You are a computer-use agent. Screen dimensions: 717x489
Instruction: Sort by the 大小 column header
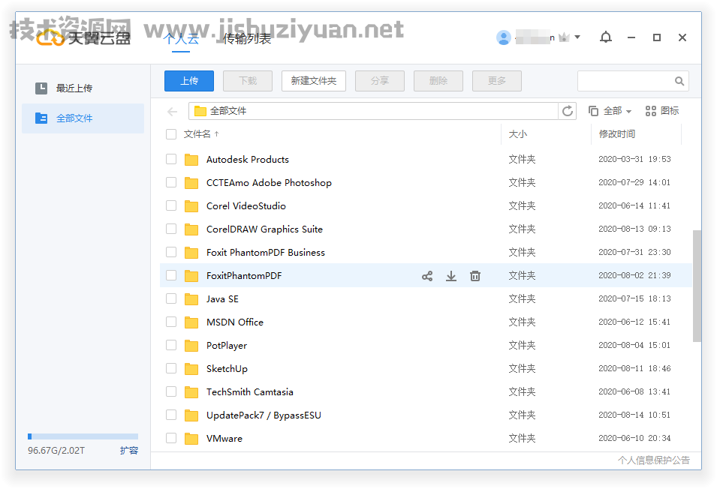coord(518,134)
